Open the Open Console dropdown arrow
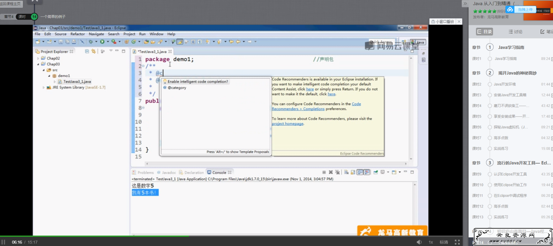 tap(400, 172)
